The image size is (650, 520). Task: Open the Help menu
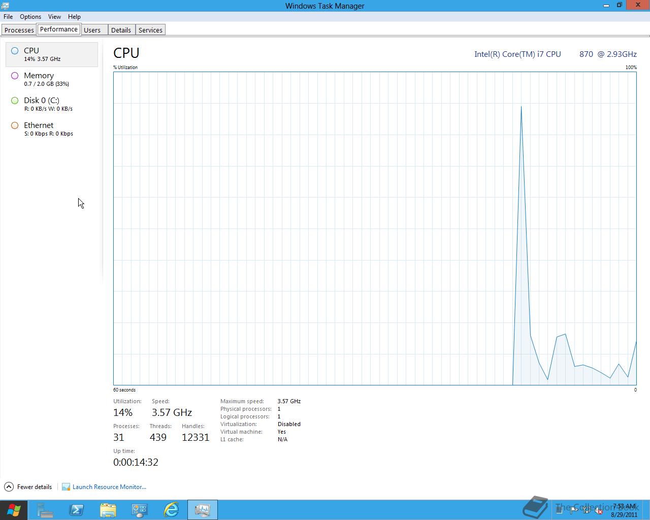[x=74, y=17]
